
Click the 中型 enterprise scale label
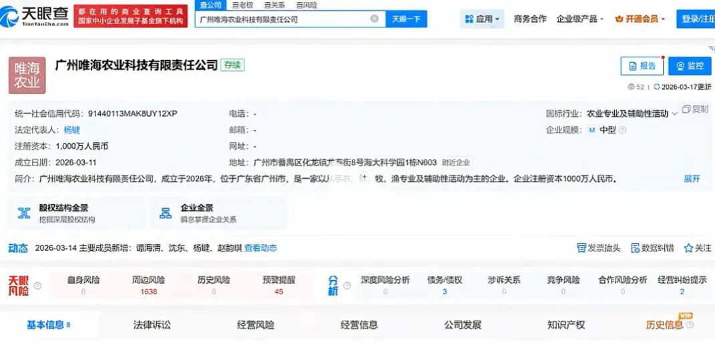click(x=608, y=130)
